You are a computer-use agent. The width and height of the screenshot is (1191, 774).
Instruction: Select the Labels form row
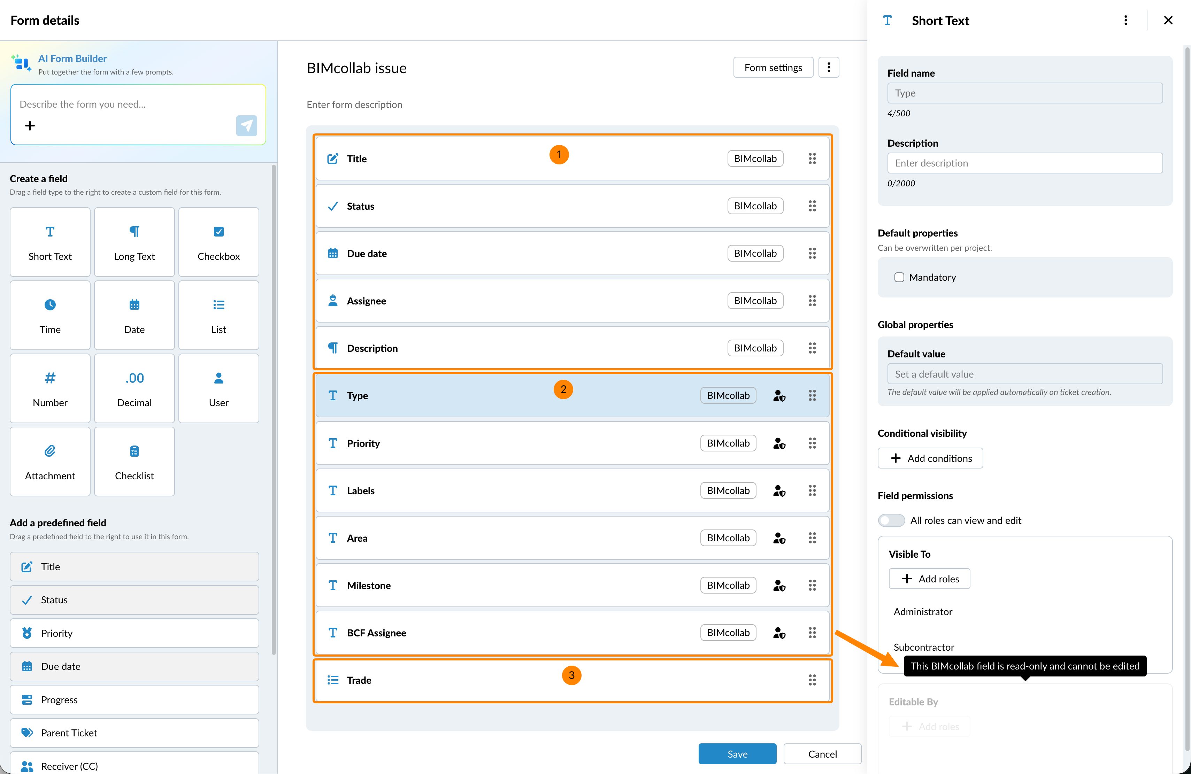pos(573,491)
